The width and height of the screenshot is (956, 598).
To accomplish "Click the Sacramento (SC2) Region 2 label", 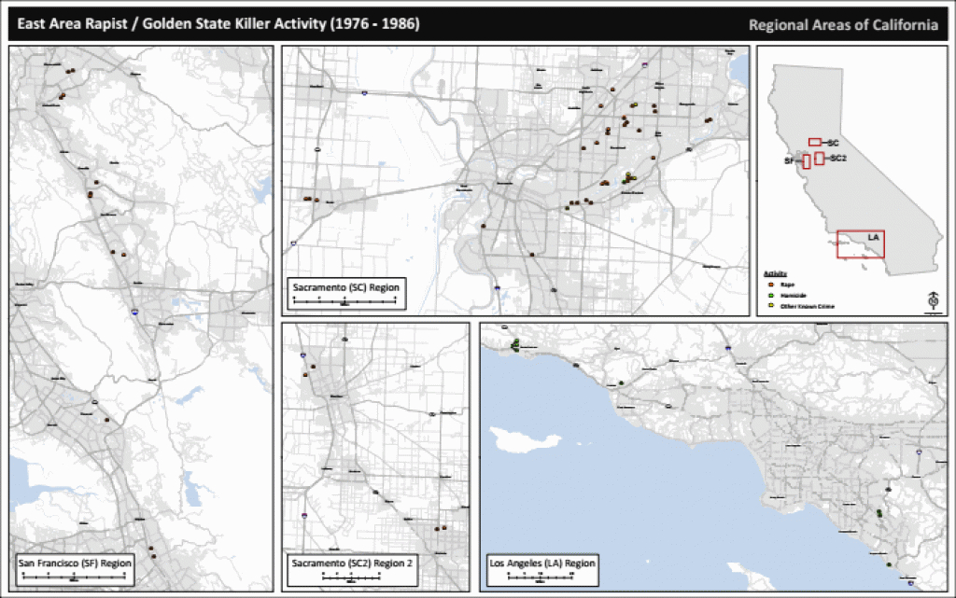I will pos(350,563).
